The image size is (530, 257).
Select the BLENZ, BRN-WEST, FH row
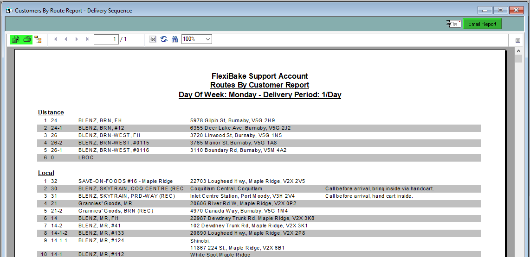(259, 135)
